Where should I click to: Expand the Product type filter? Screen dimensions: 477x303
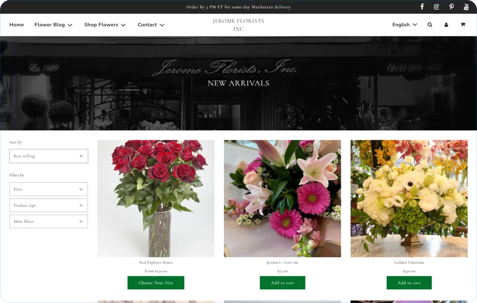tap(49, 205)
